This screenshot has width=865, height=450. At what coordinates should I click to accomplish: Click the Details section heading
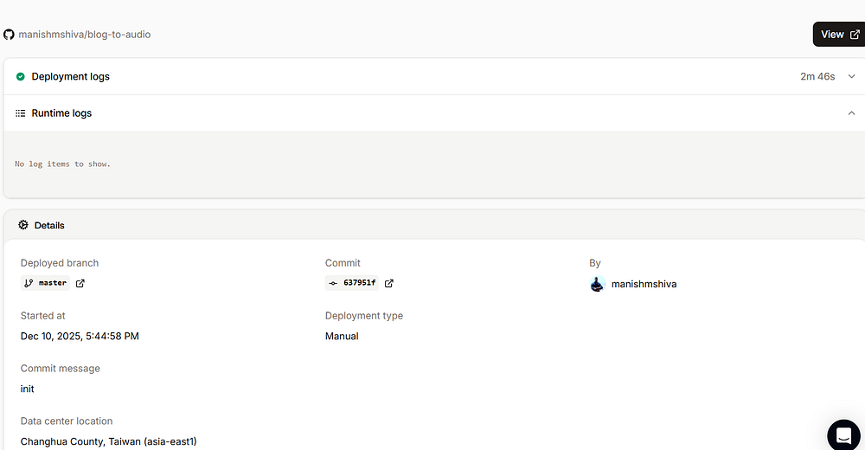click(49, 225)
